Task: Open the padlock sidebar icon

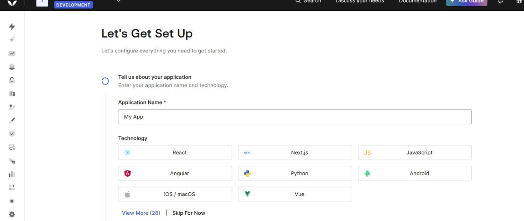Action: [12, 80]
